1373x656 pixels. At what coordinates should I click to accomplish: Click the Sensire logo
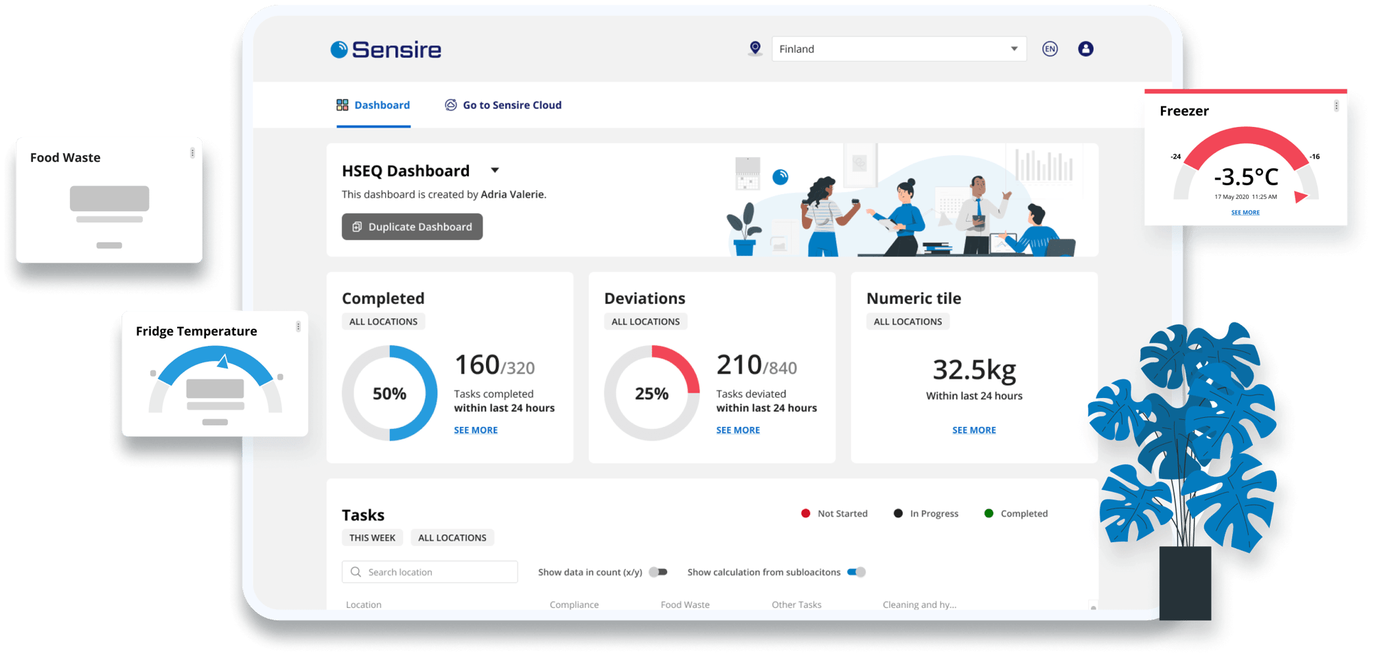coord(386,49)
